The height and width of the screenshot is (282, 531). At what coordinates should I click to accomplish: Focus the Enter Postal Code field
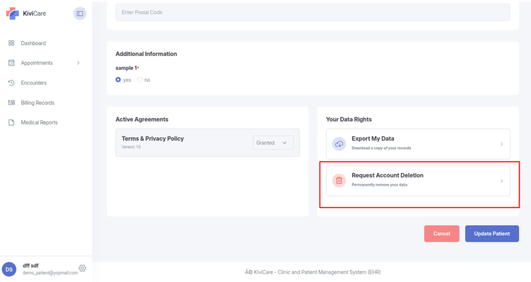click(313, 12)
